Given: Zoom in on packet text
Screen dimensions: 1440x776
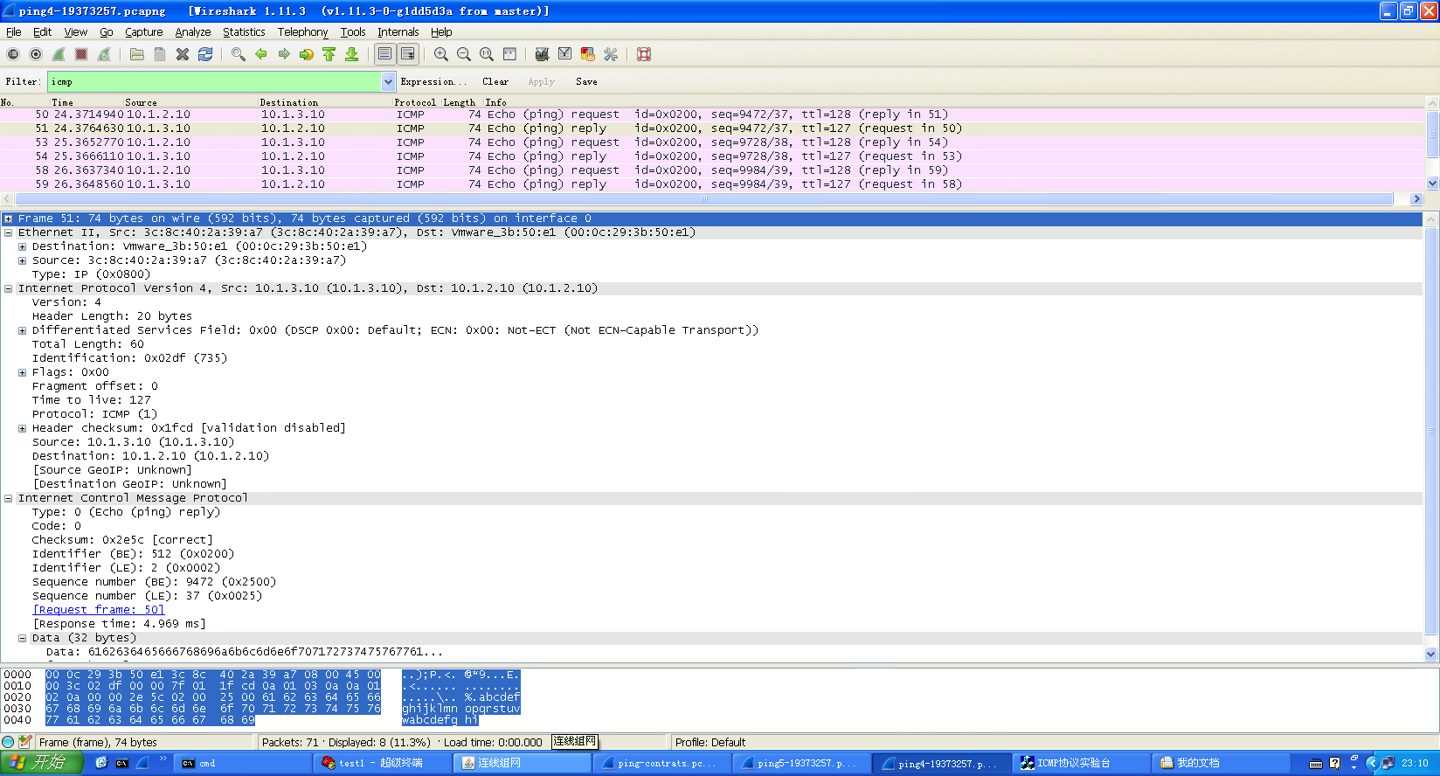Looking at the screenshot, I should point(441,54).
